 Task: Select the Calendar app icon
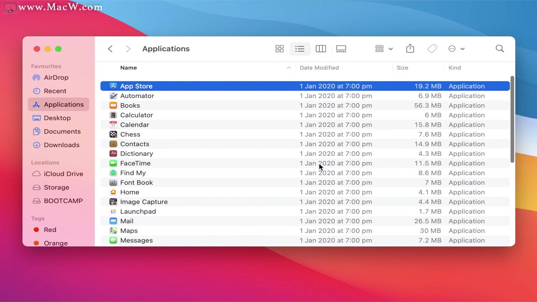point(113,124)
